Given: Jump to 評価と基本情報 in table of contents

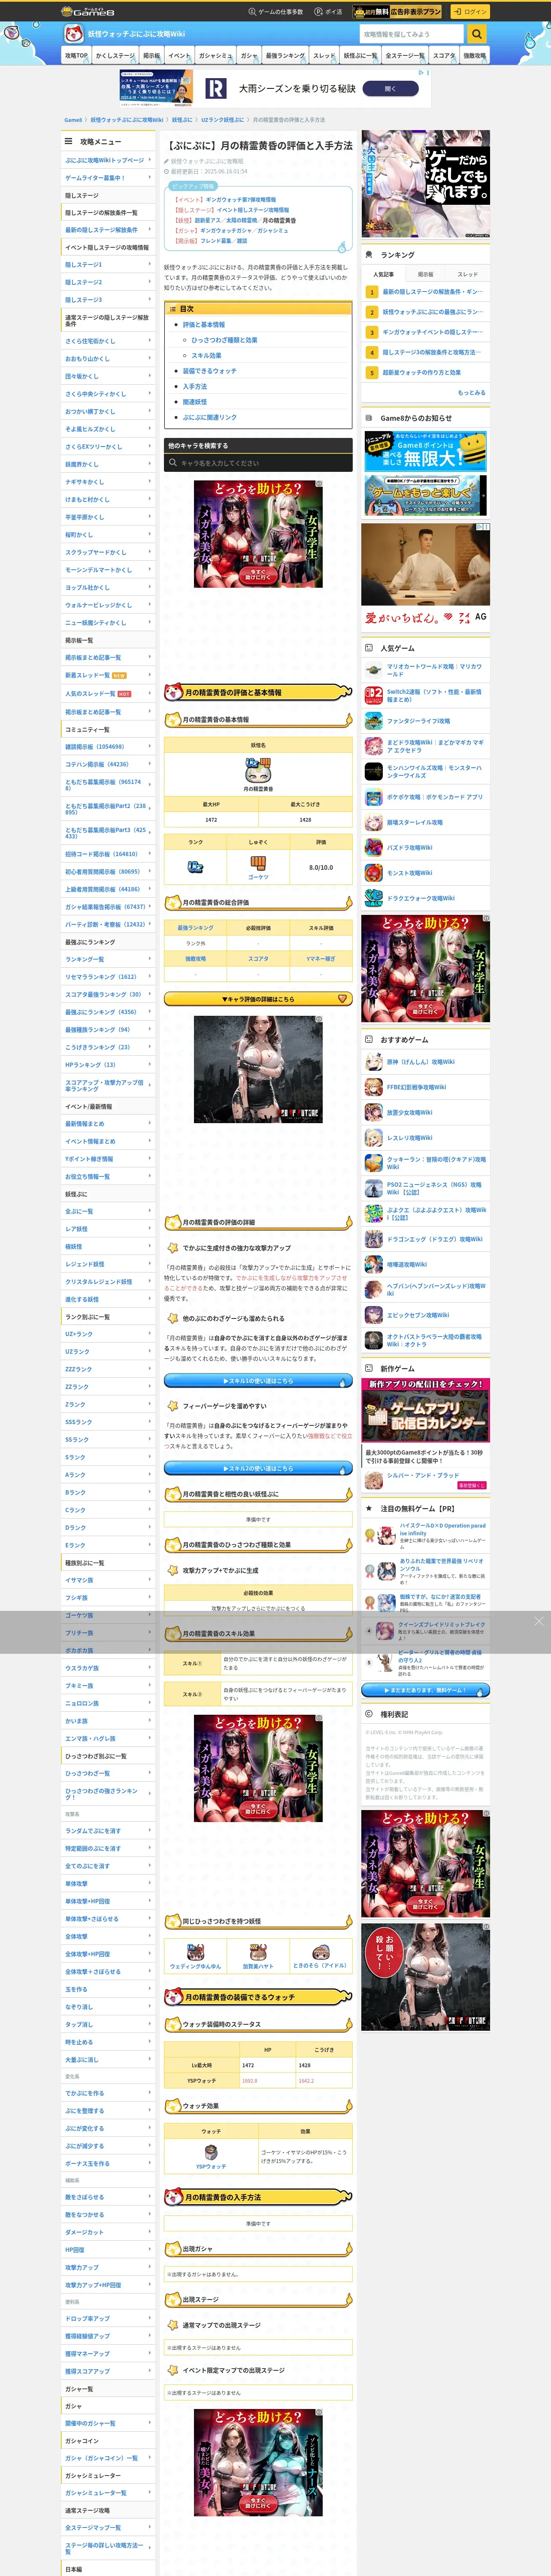Looking at the screenshot, I should 203,325.
